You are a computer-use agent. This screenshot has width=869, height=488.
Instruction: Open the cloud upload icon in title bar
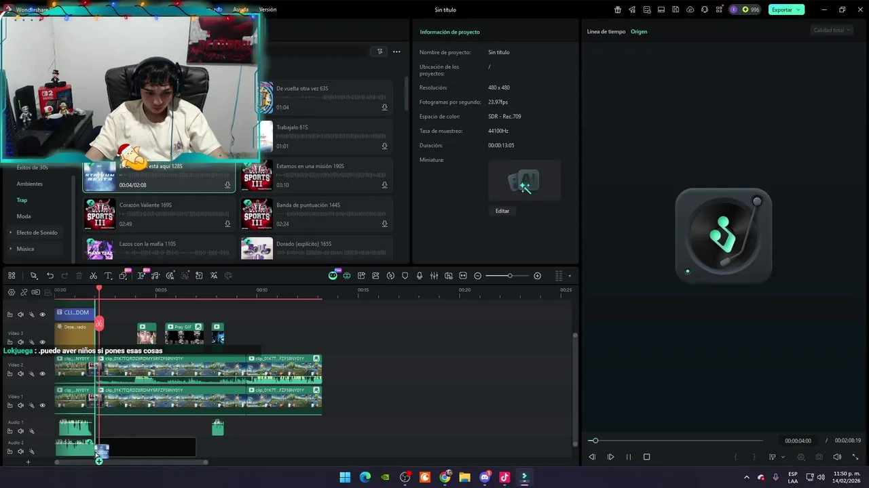(690, 9)
